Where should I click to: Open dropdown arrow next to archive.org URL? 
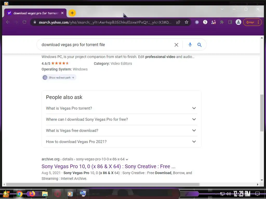point(127,159)
